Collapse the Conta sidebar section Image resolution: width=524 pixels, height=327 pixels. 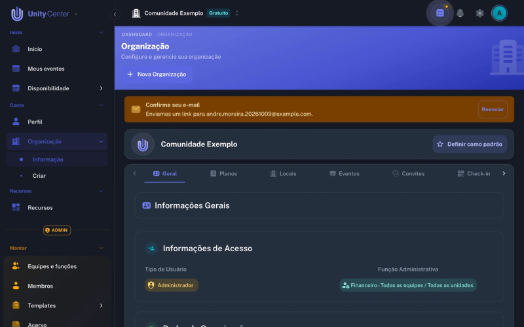[101, 105]
